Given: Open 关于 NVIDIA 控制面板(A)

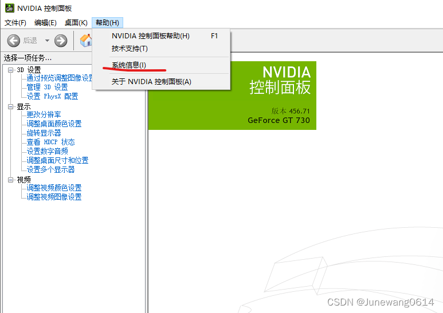Looking at the screenshot, I should click(162, 82).
